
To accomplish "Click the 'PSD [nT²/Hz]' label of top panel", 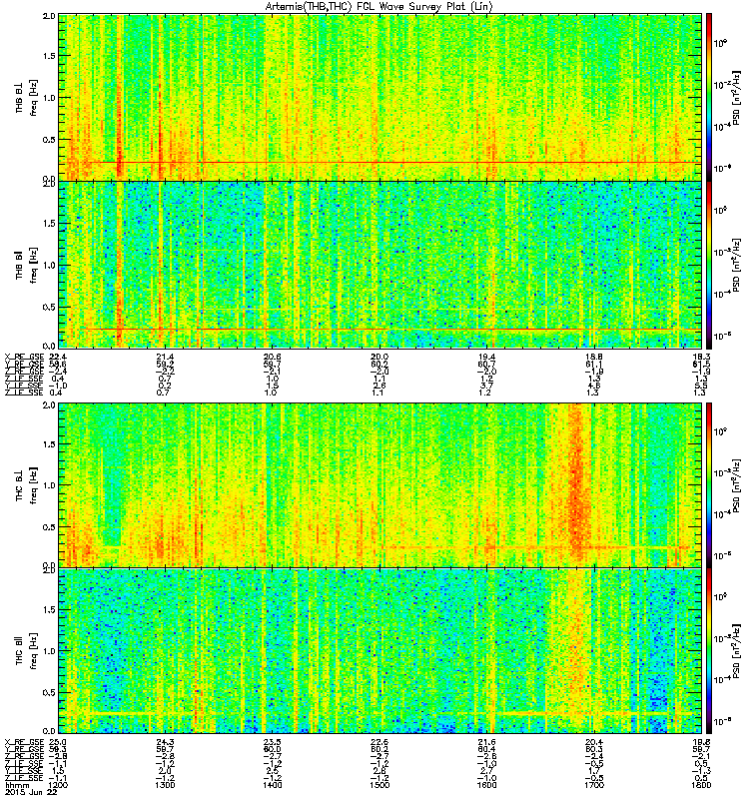I will pyautogui.click(x=737, y=97).
